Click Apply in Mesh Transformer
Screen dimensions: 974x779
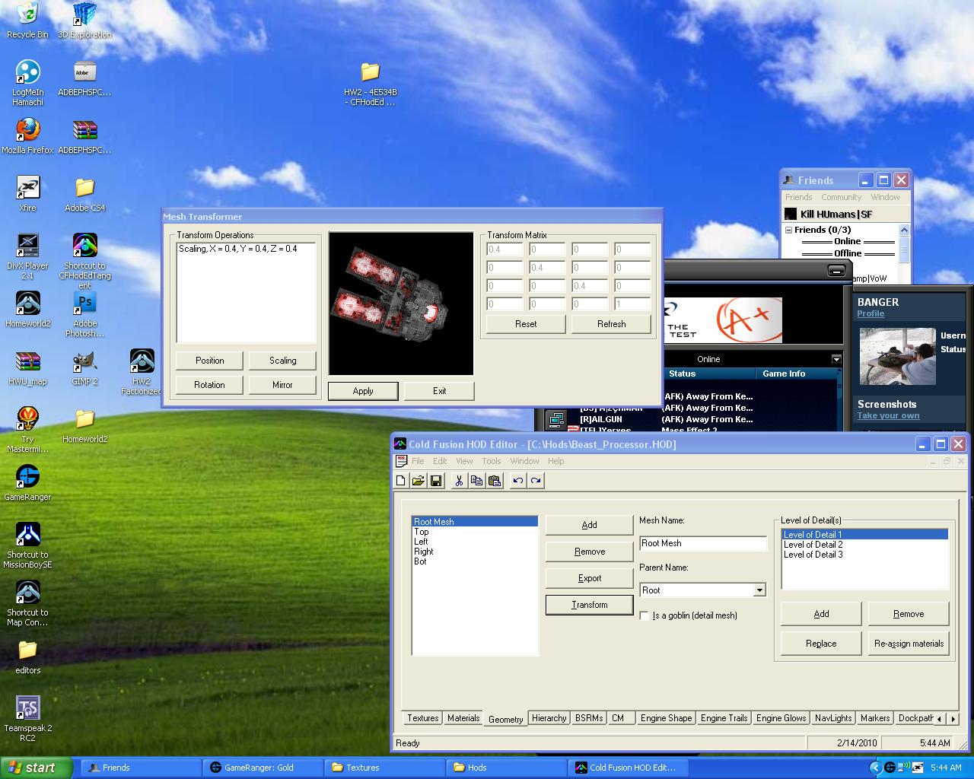(363, 391)
